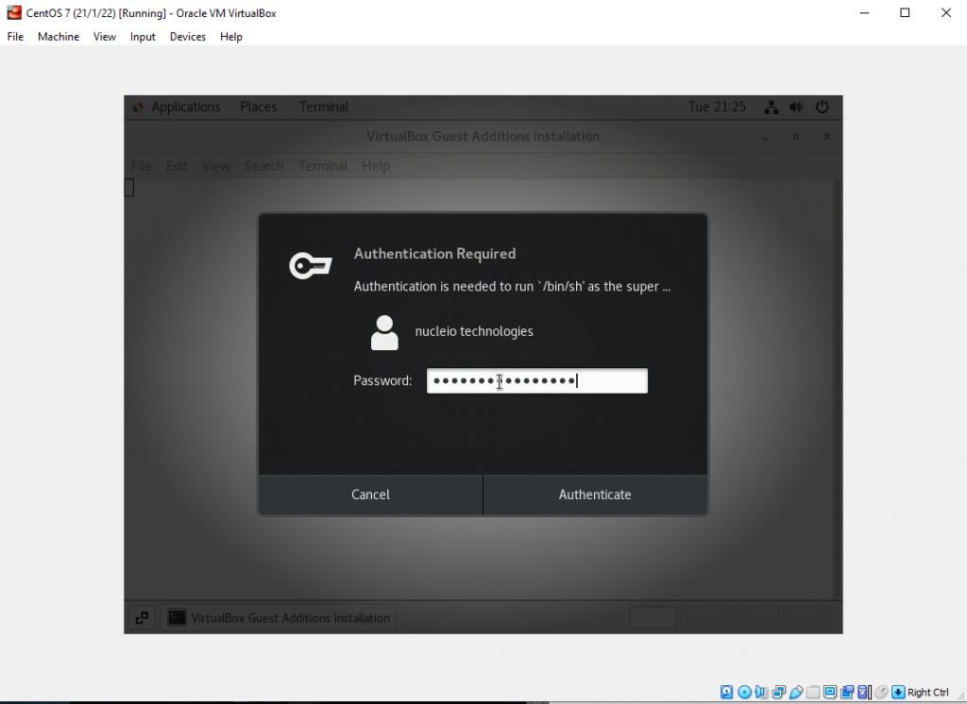The image size is (967, 704).
Task: Open the Input menu
Action: (143, 37)
